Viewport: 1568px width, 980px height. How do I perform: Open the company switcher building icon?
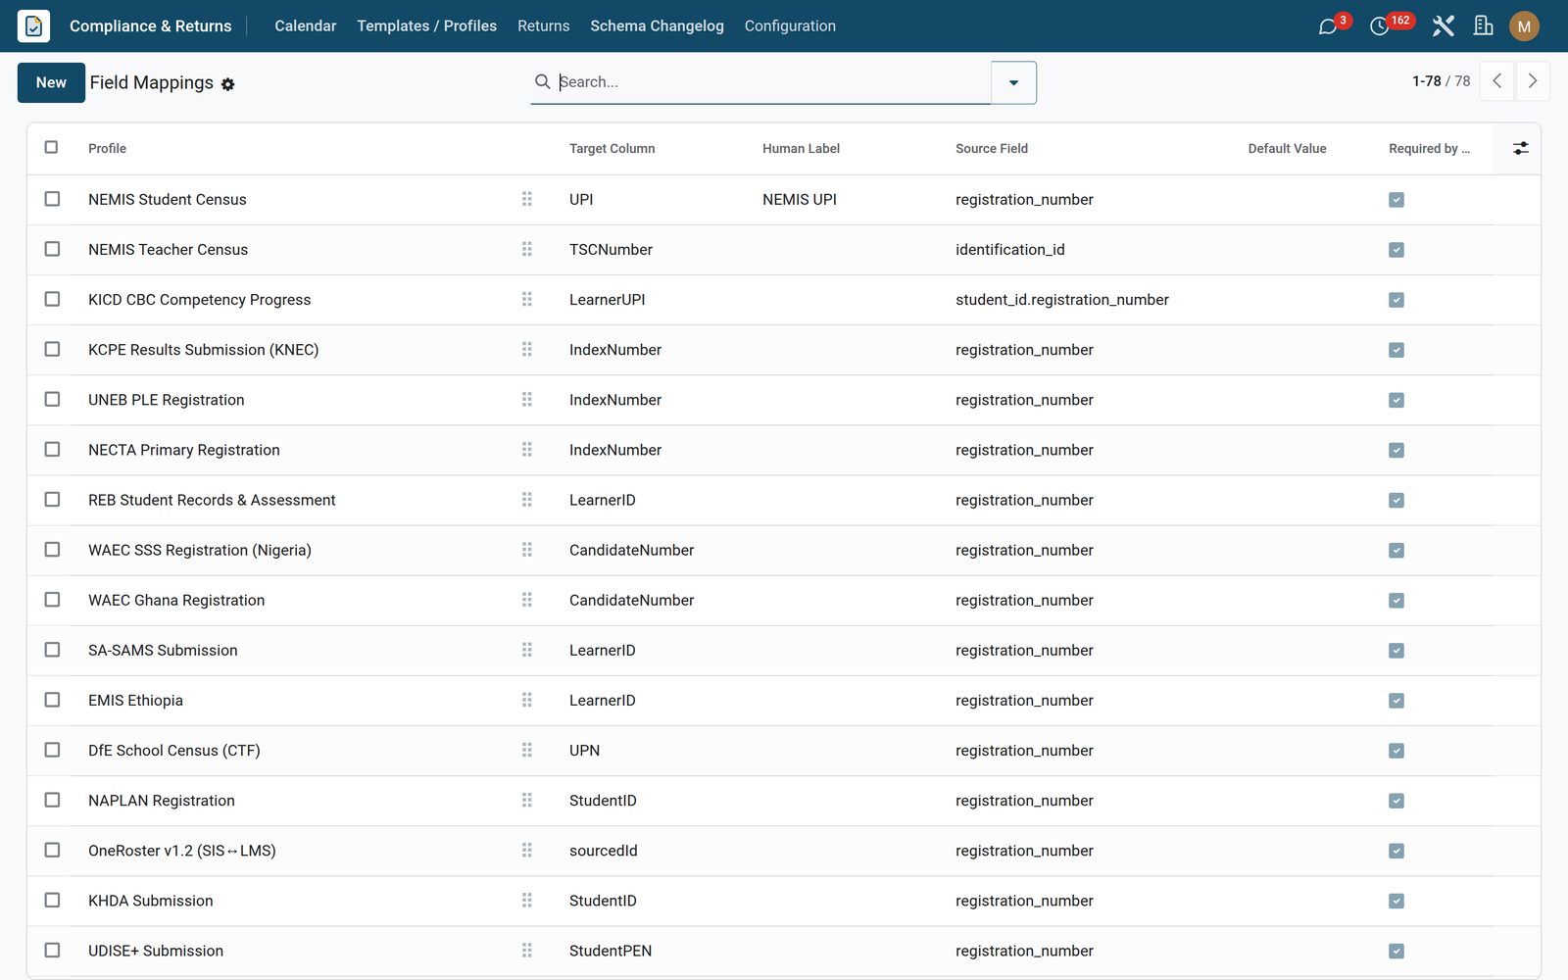pos(1484,26)
